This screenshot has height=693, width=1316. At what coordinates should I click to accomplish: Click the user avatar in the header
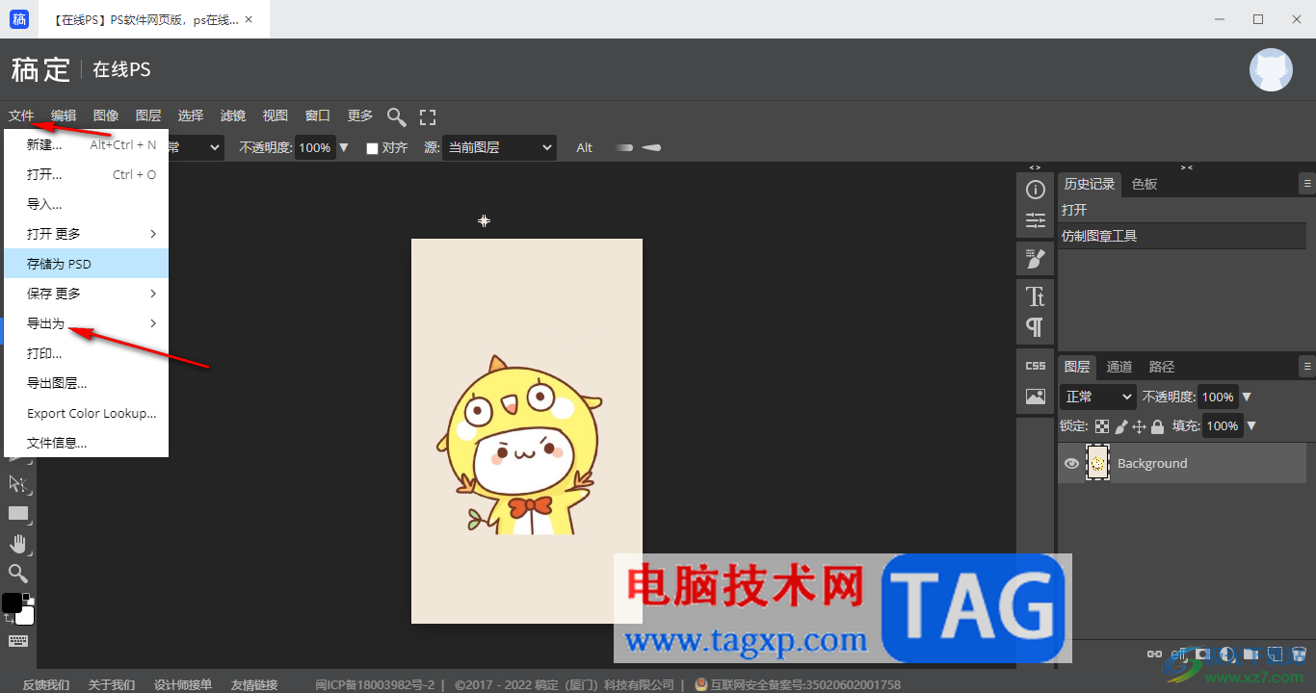(x=1271, y=69)
